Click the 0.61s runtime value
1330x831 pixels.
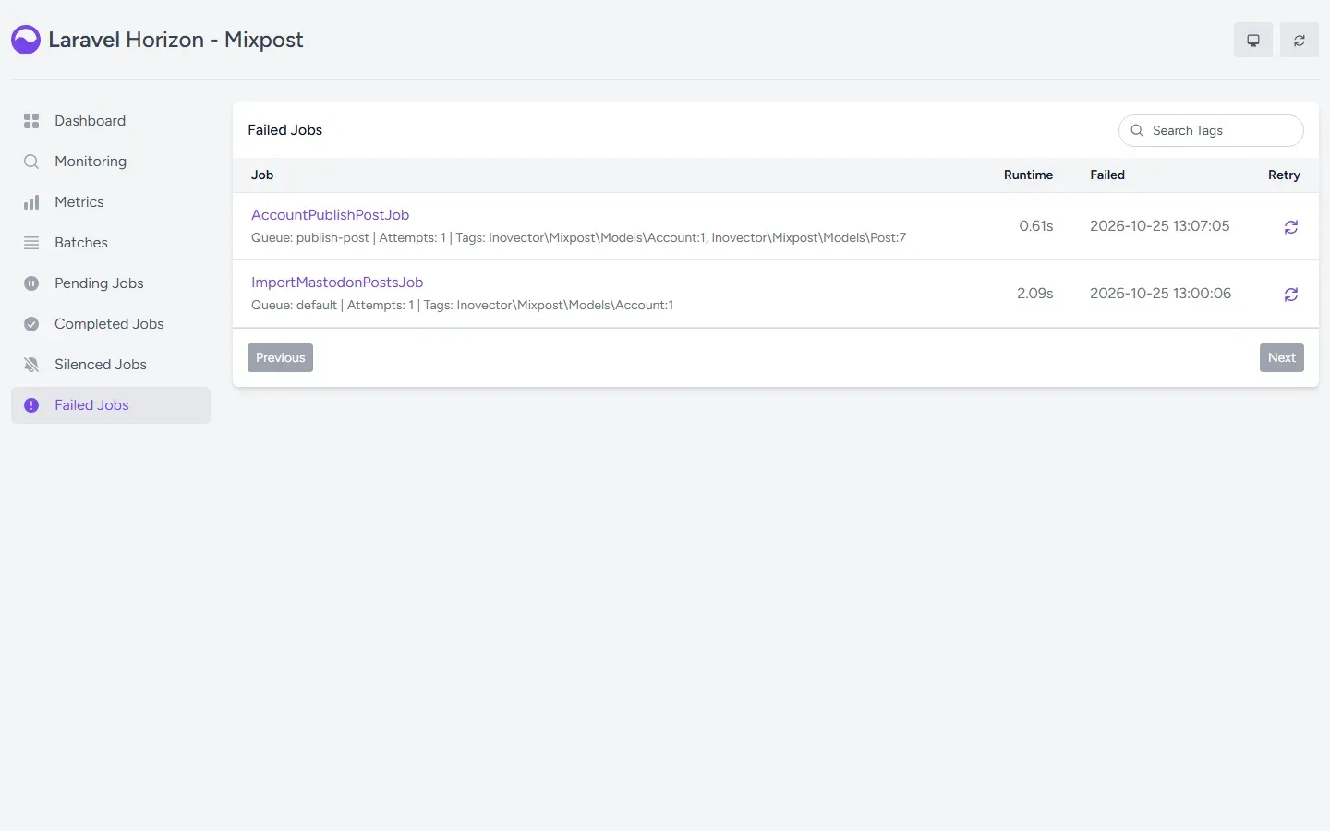[1036, 226]
